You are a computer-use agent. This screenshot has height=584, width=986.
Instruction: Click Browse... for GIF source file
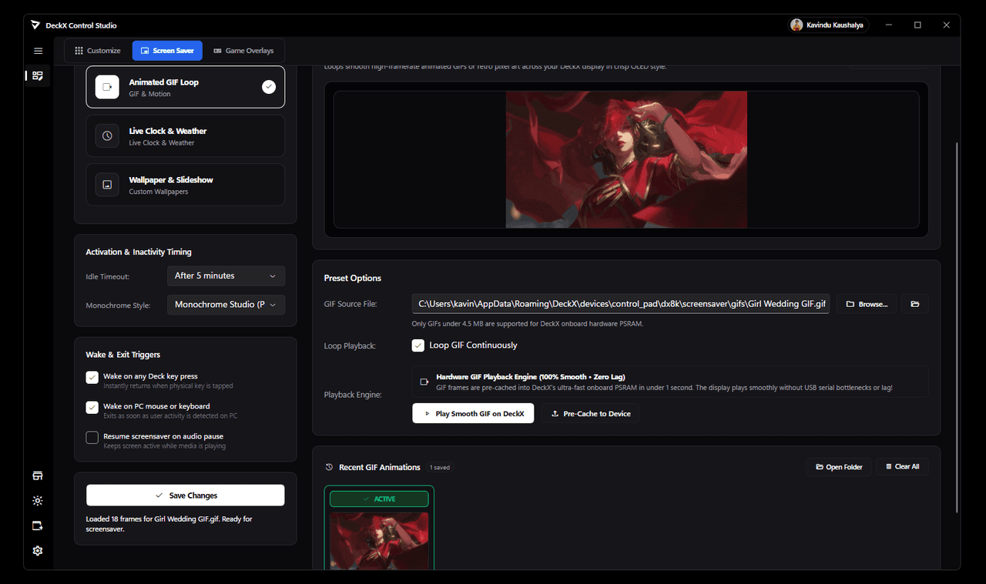[x=867, y=304]
